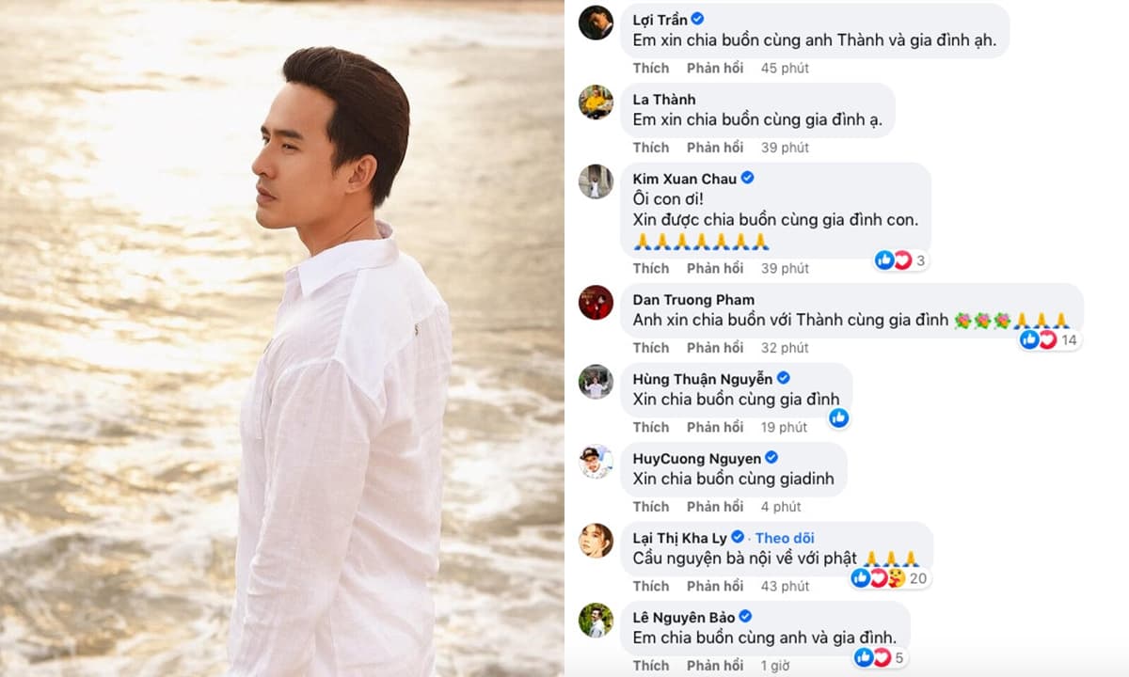Open La Thành's profile avatar
This screenshot has width=1129, height=677.
click(x=596, y=102)
